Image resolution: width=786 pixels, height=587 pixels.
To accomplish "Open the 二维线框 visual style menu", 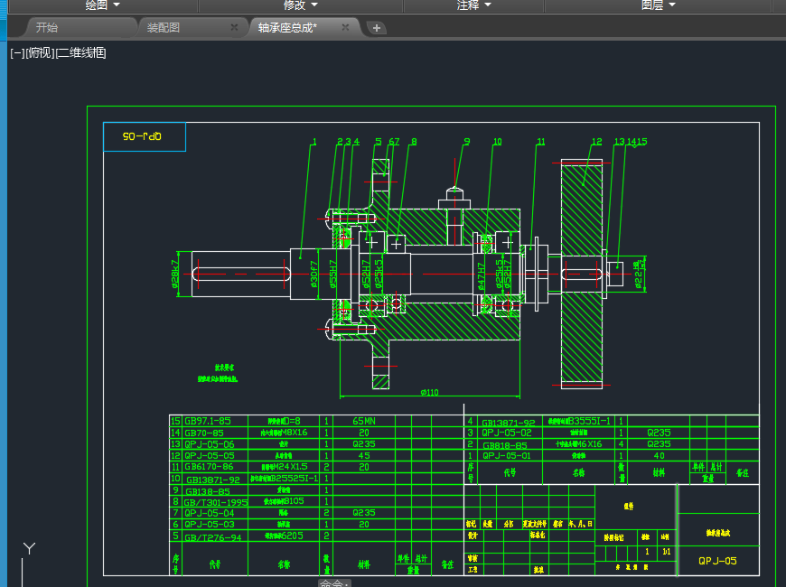I will (x=81, y=53).
